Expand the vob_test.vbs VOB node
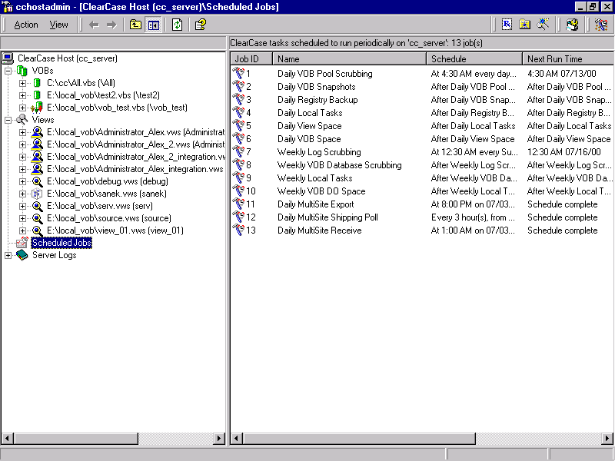The image size is (615, 461). 23,108
